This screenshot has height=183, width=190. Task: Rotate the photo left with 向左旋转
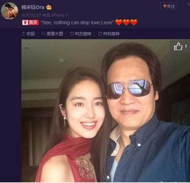83,34
